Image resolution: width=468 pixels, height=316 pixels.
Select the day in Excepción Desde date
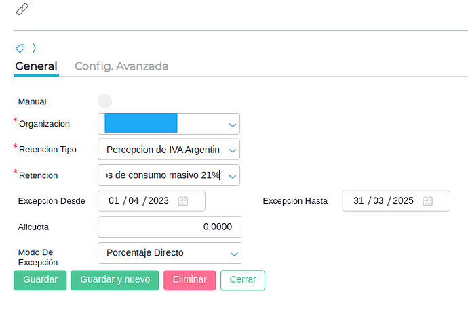[114, 201]
